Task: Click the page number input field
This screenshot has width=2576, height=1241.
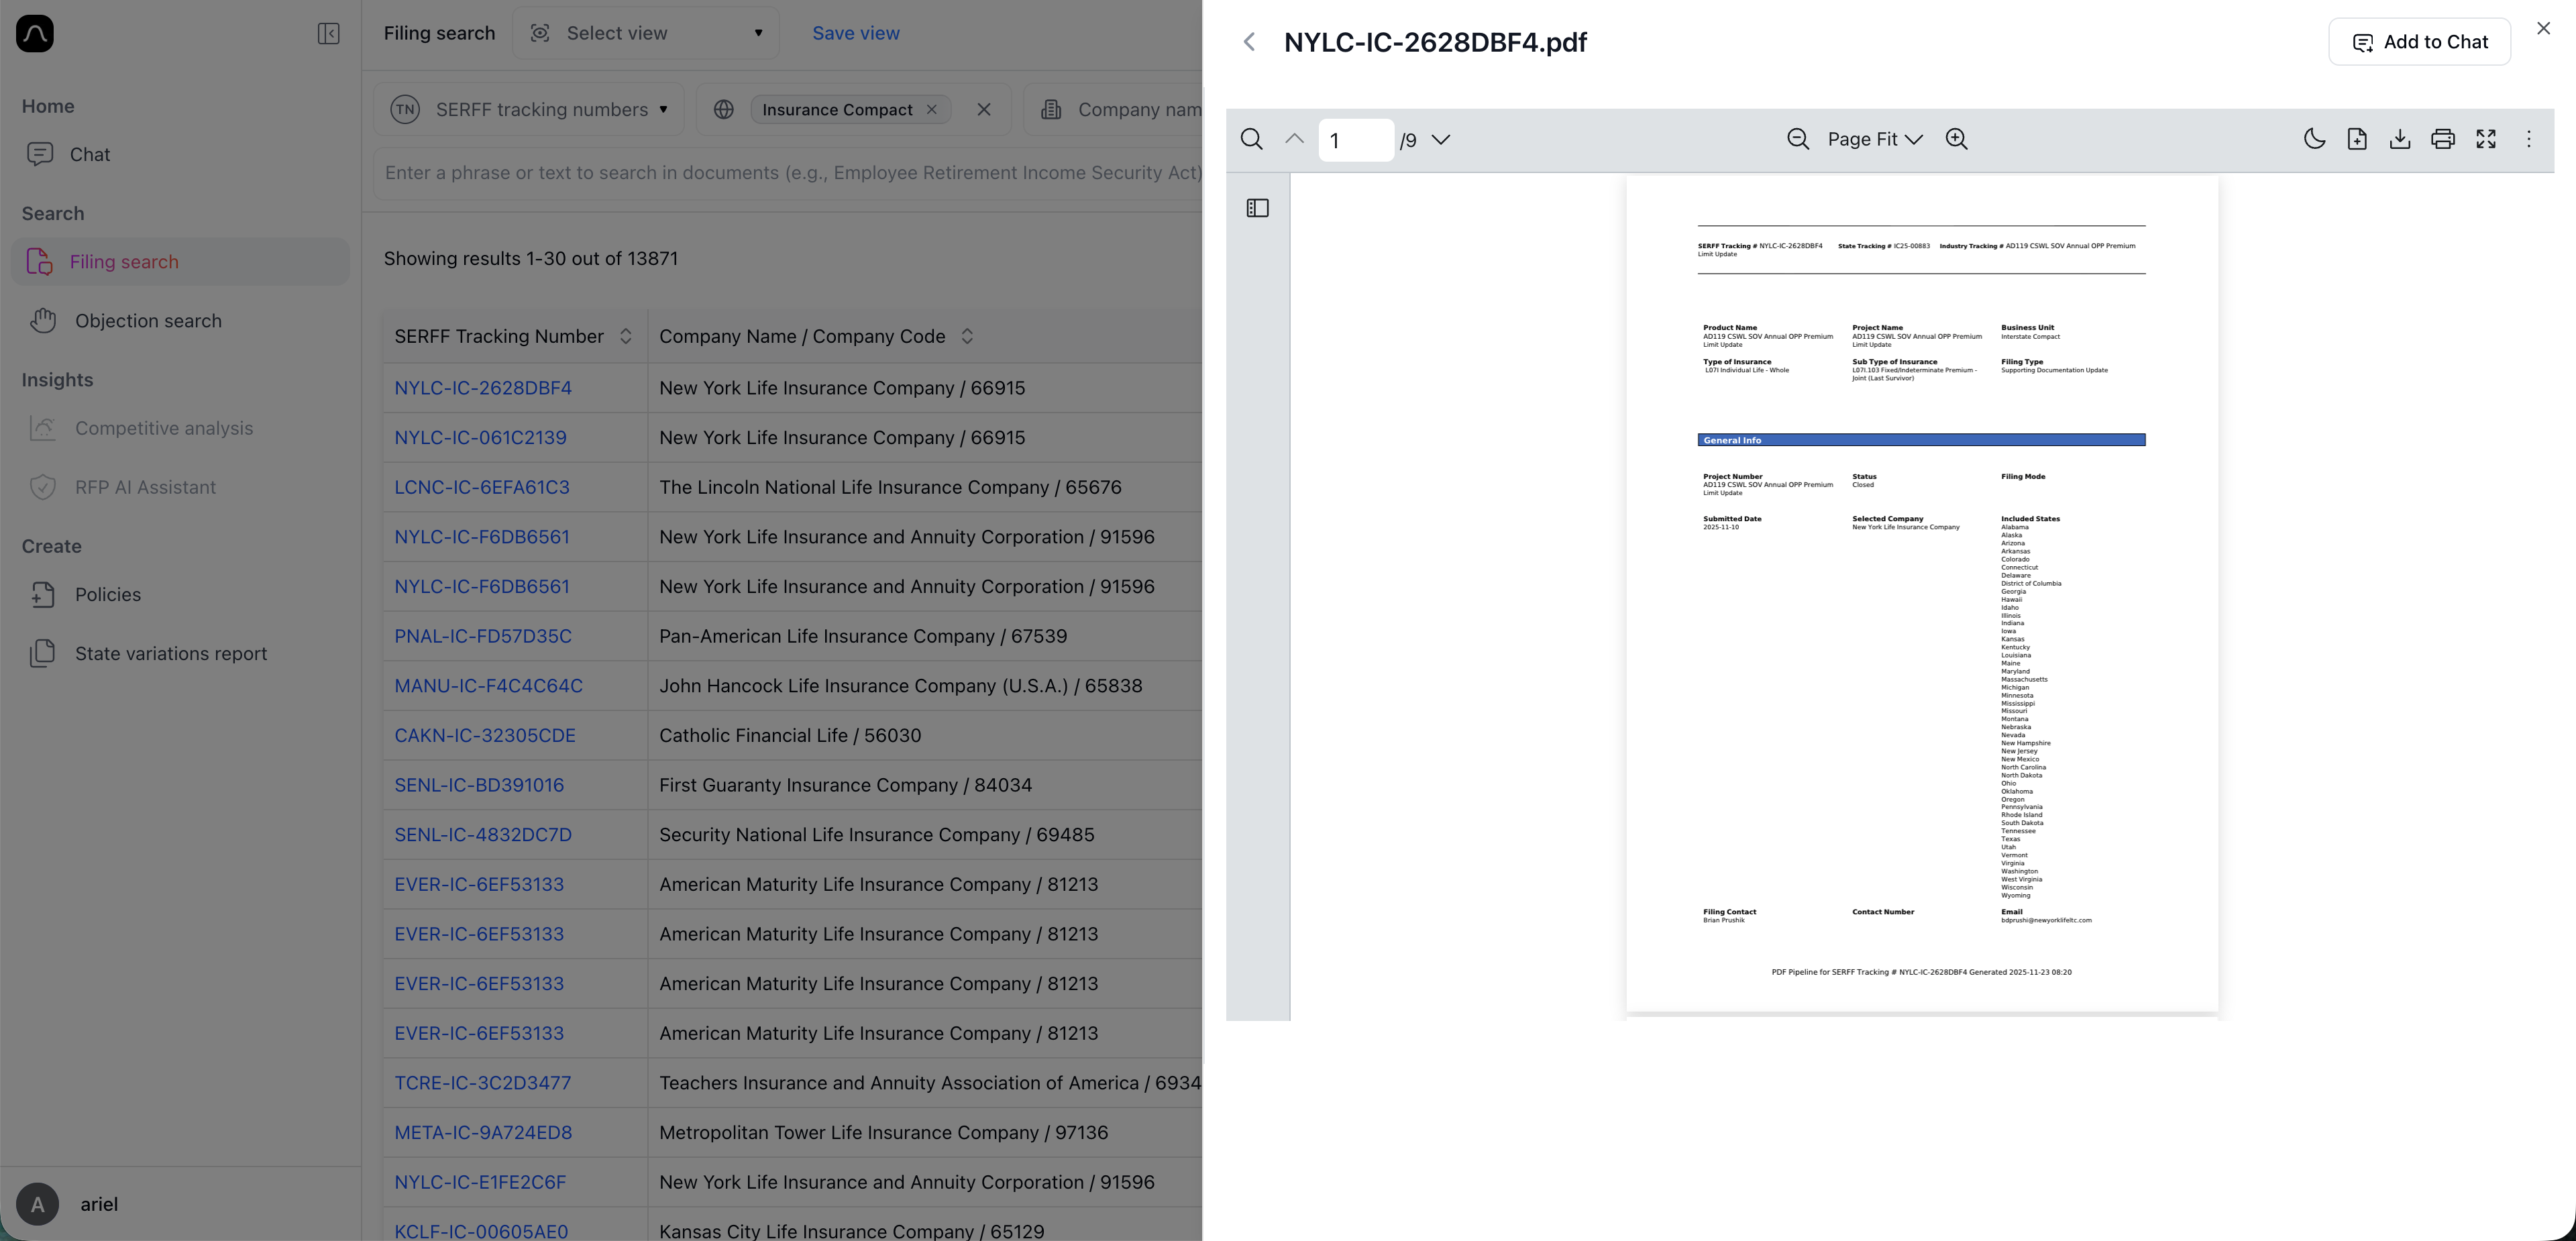Action: coord(1355,139)
